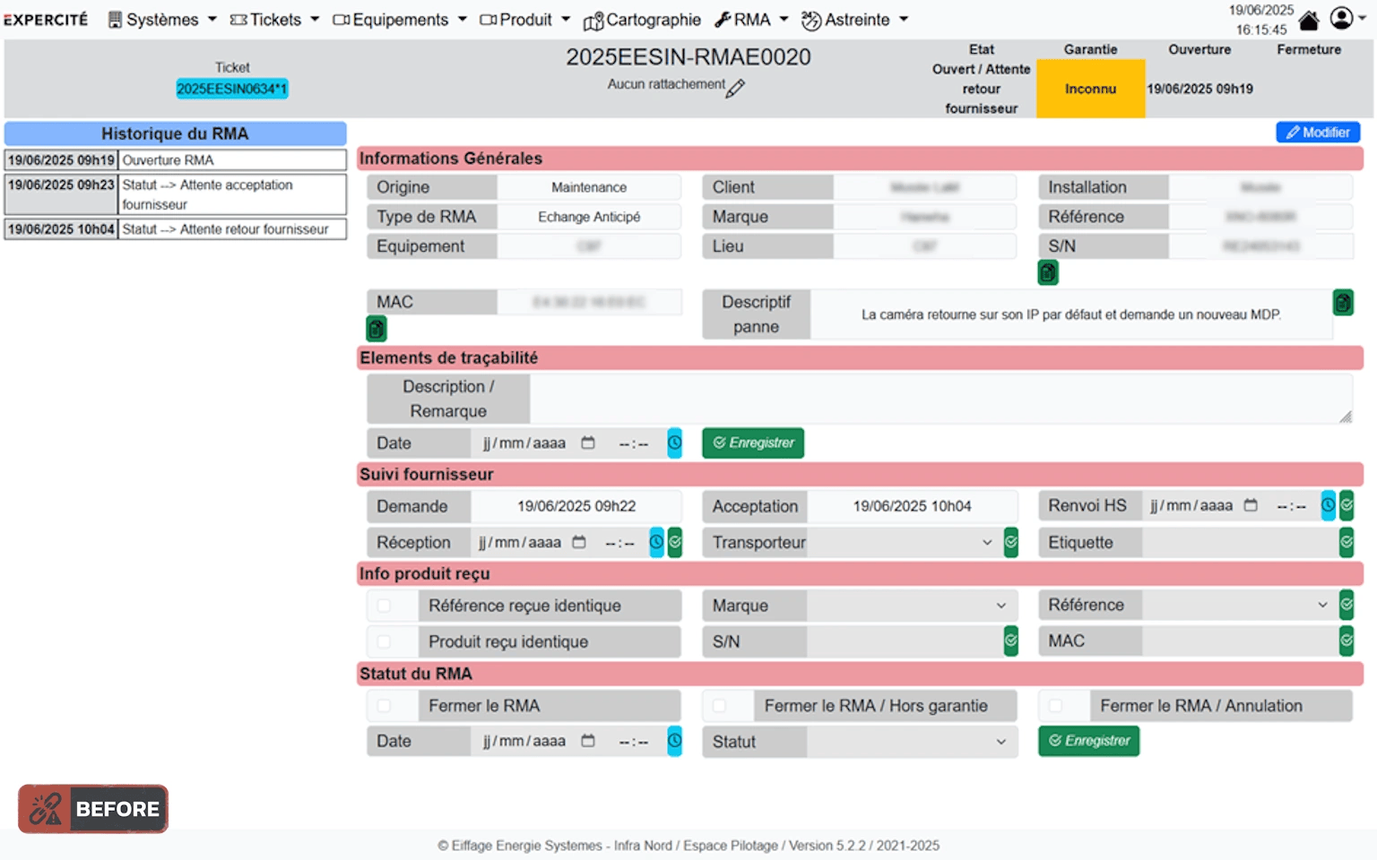Copy the S/N with the clipboard icon
The height and width of the screenshot is (860, 1377).
[1047, 272]
